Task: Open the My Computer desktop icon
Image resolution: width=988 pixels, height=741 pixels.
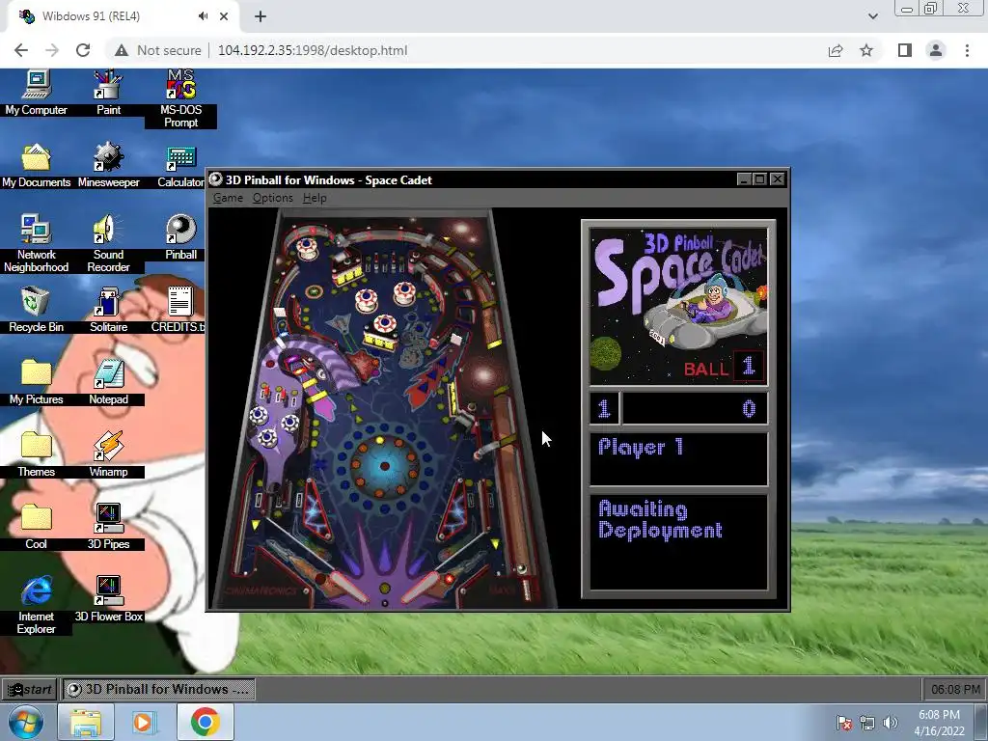Action: click(x=36, y=93)
